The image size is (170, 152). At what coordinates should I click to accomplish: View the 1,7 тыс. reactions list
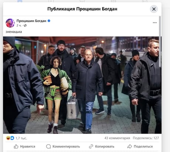(x=21, y=138)
